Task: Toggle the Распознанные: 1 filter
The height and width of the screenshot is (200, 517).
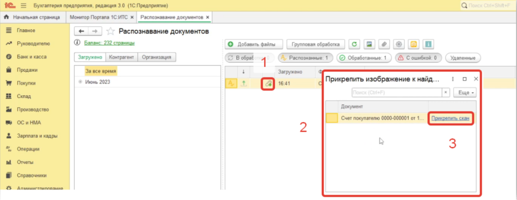Action: pyautogui.click(x=305, y=58)
